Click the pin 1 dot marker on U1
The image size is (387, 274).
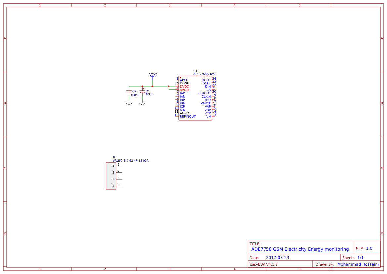(181, 77)
